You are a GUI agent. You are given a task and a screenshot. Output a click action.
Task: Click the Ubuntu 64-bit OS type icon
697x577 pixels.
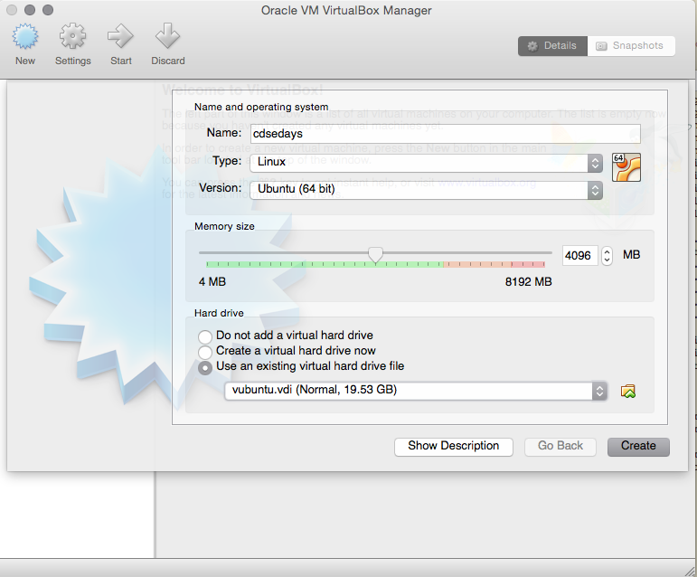click(x=626, y=167)
